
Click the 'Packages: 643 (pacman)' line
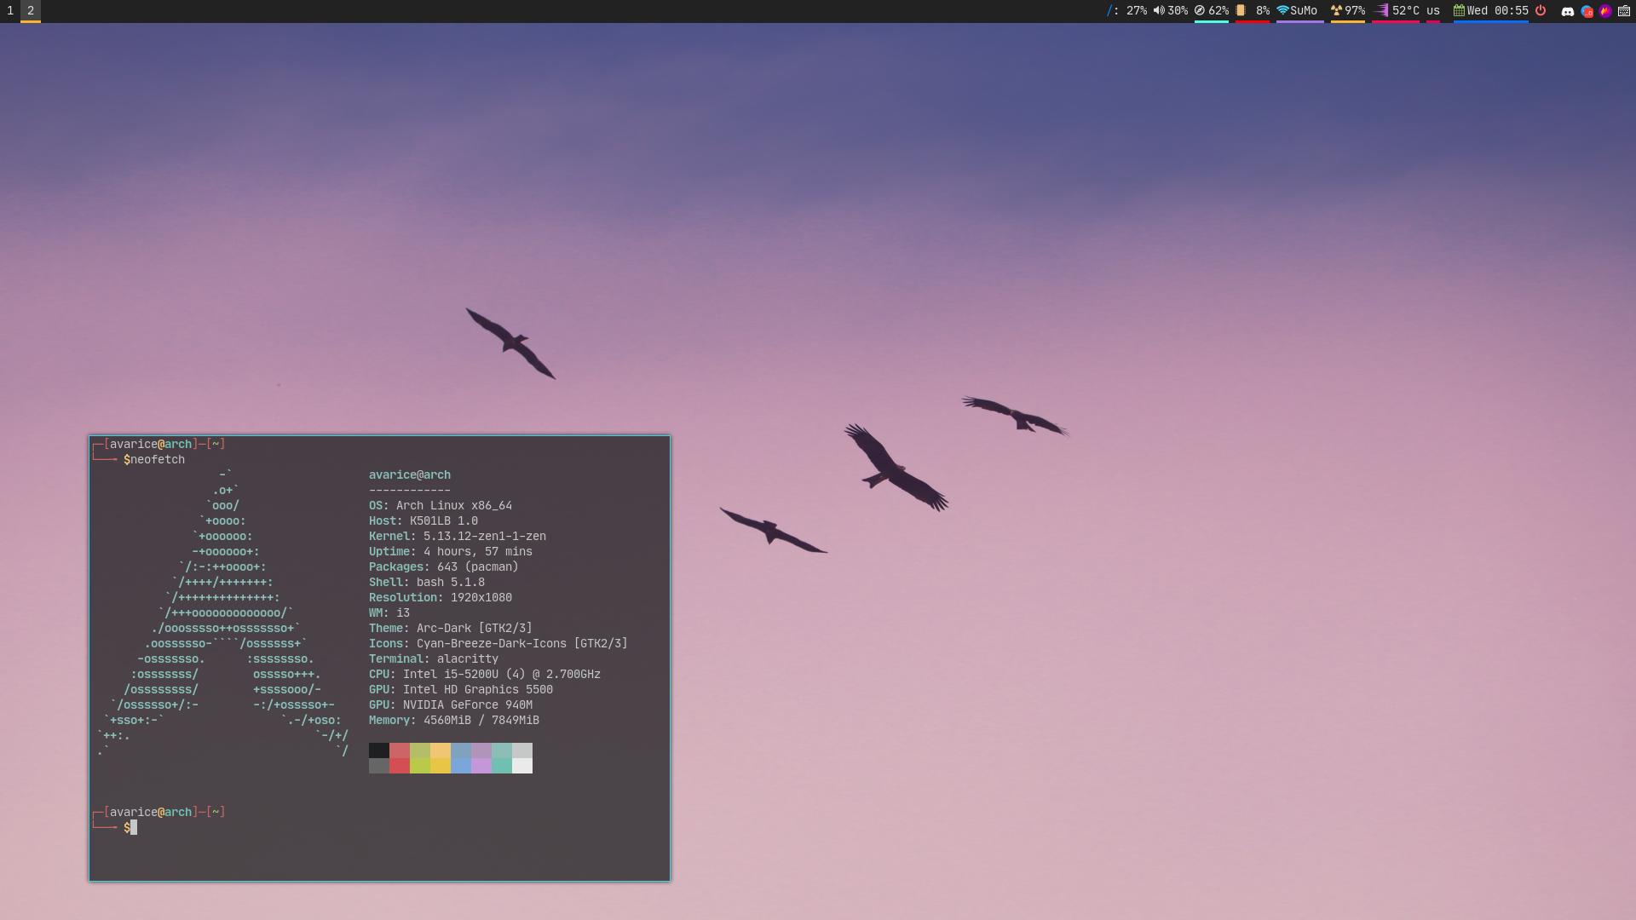(444, 567)
